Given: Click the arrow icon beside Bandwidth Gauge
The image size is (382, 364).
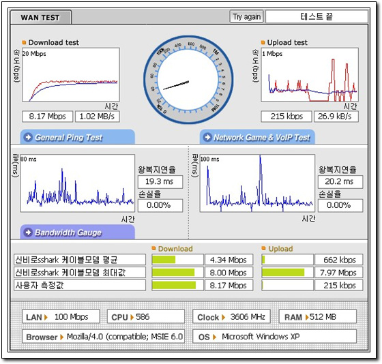Looking at the screenshot, I should pos(28,232).
